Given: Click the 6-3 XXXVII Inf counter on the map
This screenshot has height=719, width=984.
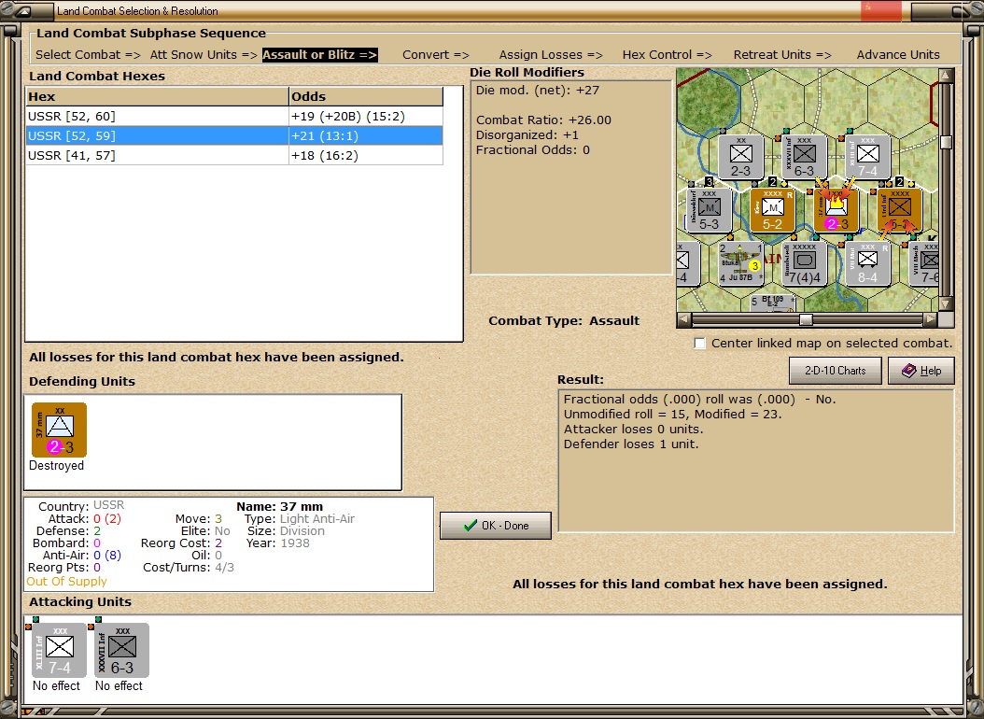Looking at the screenshot, I should 804,157.
